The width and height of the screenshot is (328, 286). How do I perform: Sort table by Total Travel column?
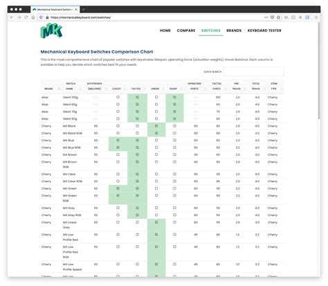[x=257, y=86]
